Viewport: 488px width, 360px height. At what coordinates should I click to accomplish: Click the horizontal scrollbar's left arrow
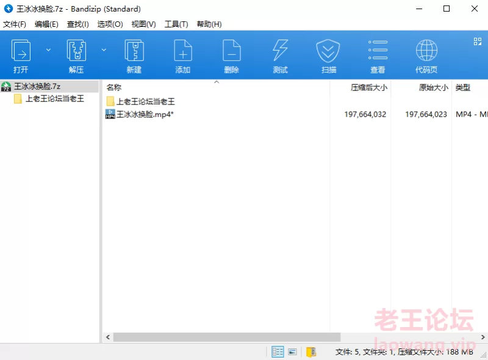108,337
